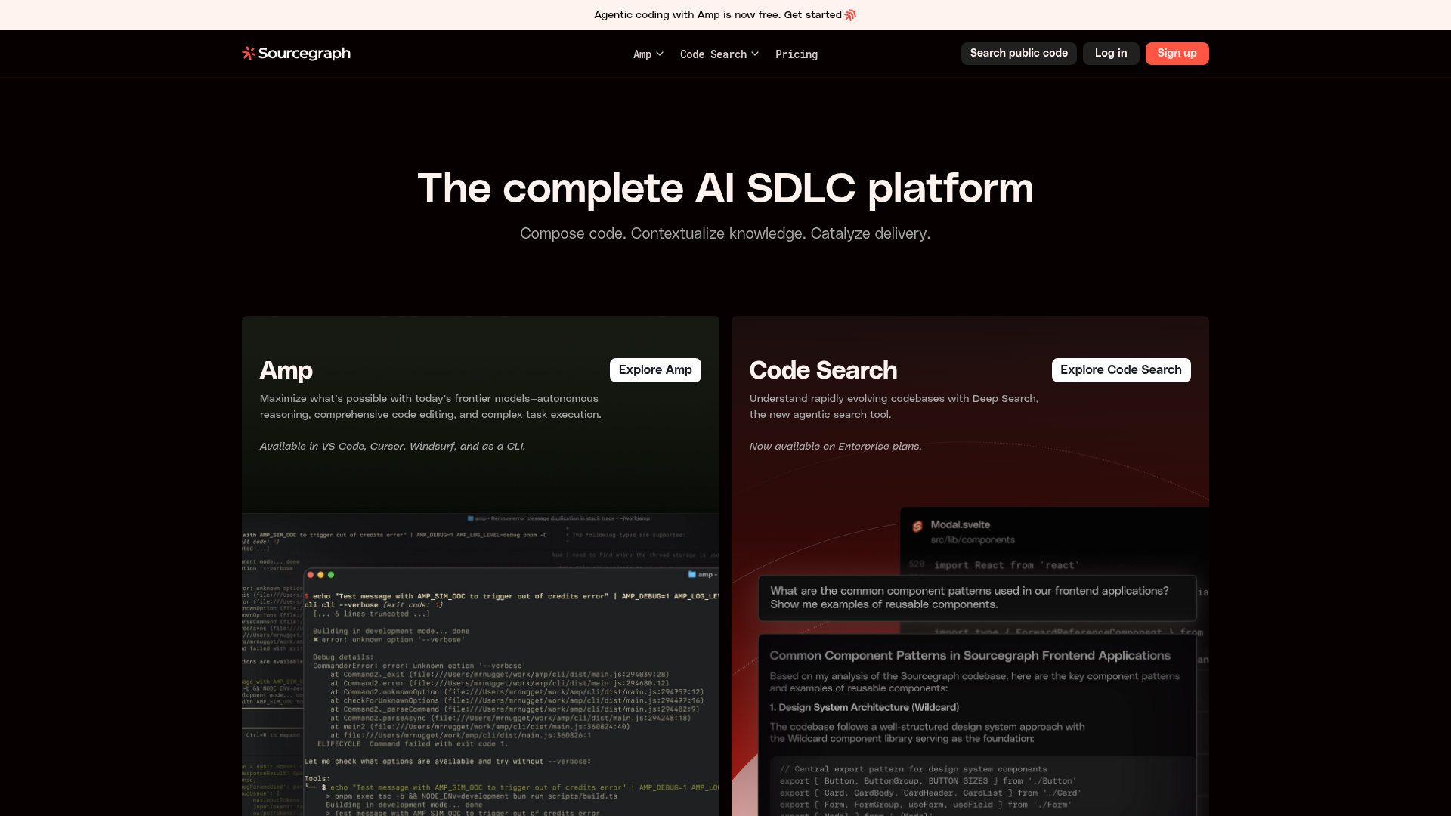
Task: Open Search public code
Action: 1019,53
